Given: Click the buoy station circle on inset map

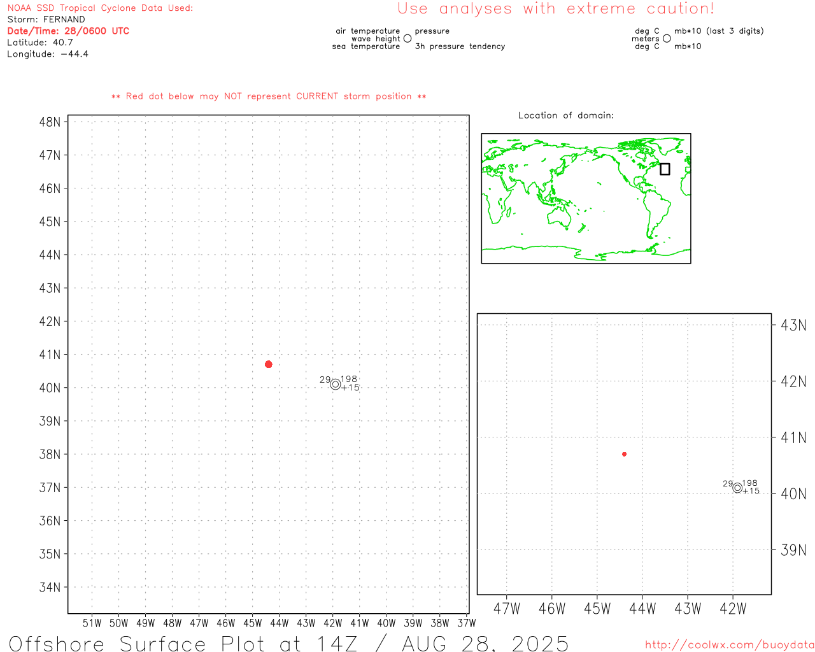Looking at the screenshot, I should coord(737,488).
